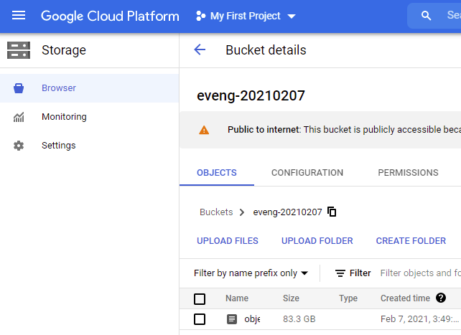Viewport: 461px width, 335px height.
Task: Click the UPLOAD FILES button
Action: 228,241
